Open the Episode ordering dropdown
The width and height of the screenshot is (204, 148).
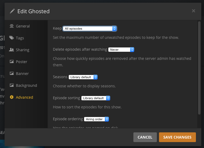click(x=96, y=119)
